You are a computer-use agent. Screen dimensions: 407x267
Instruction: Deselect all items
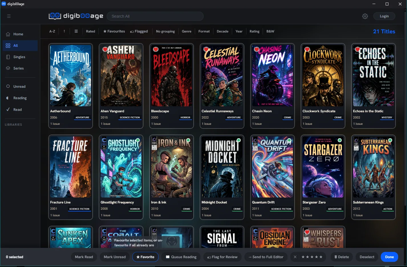[x=367, y=257]
